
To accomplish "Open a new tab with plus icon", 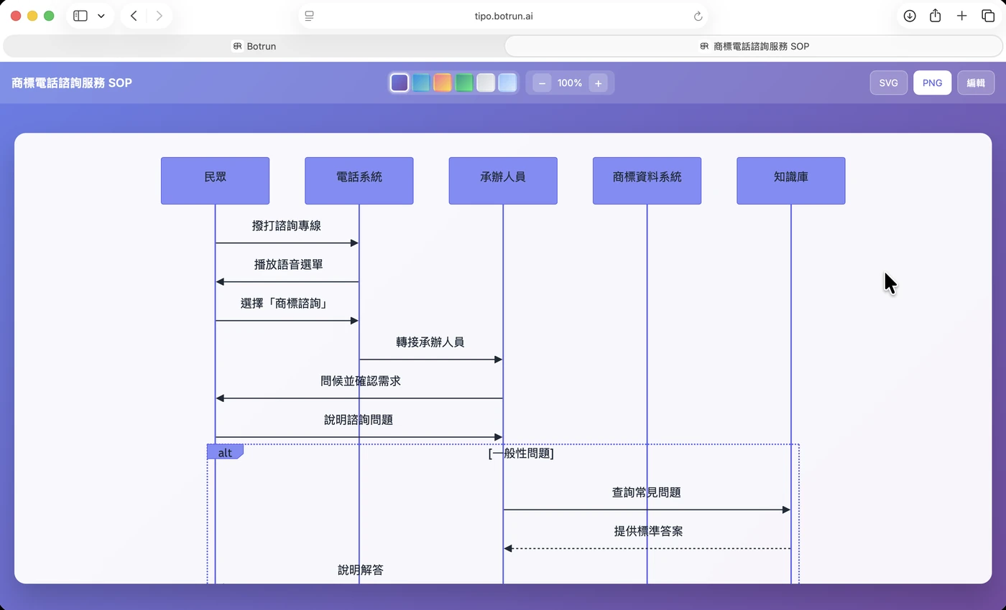I will pyautogui.click(x=961, y=16).
